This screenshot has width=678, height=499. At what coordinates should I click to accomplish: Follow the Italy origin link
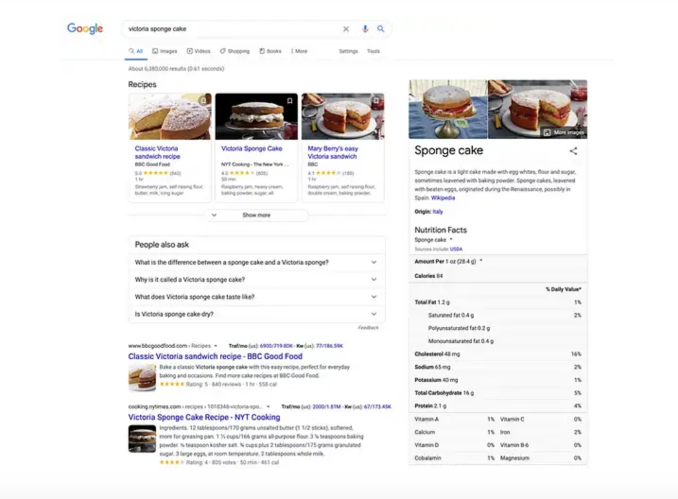click(x=438, y=212)
